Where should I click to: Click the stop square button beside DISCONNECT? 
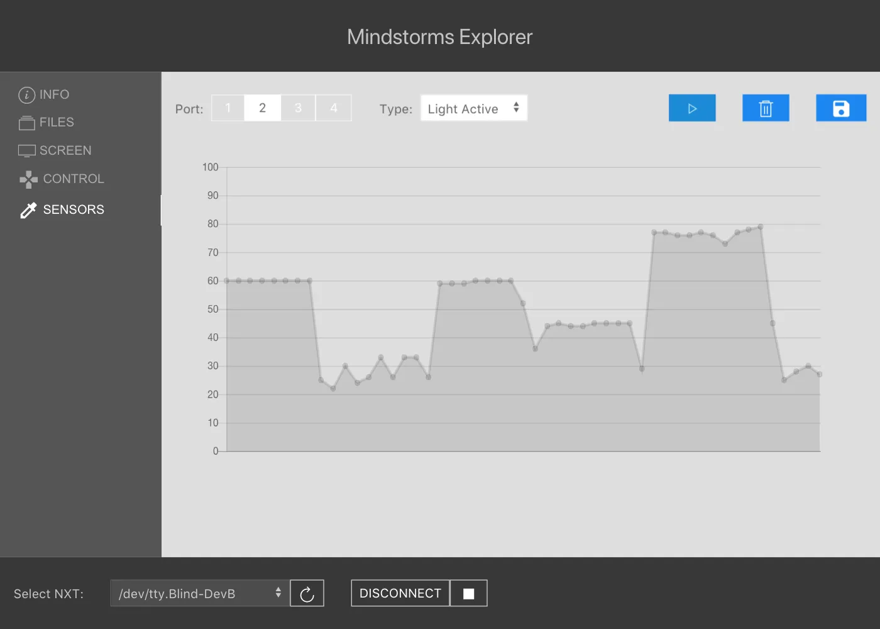(x=469, y=593)
